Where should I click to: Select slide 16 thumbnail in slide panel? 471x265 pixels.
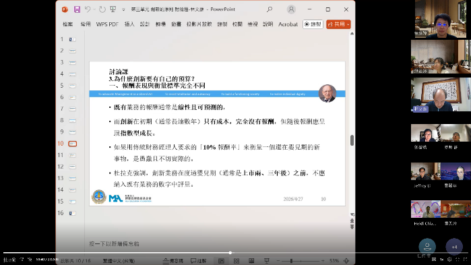[x=72, y=213]
